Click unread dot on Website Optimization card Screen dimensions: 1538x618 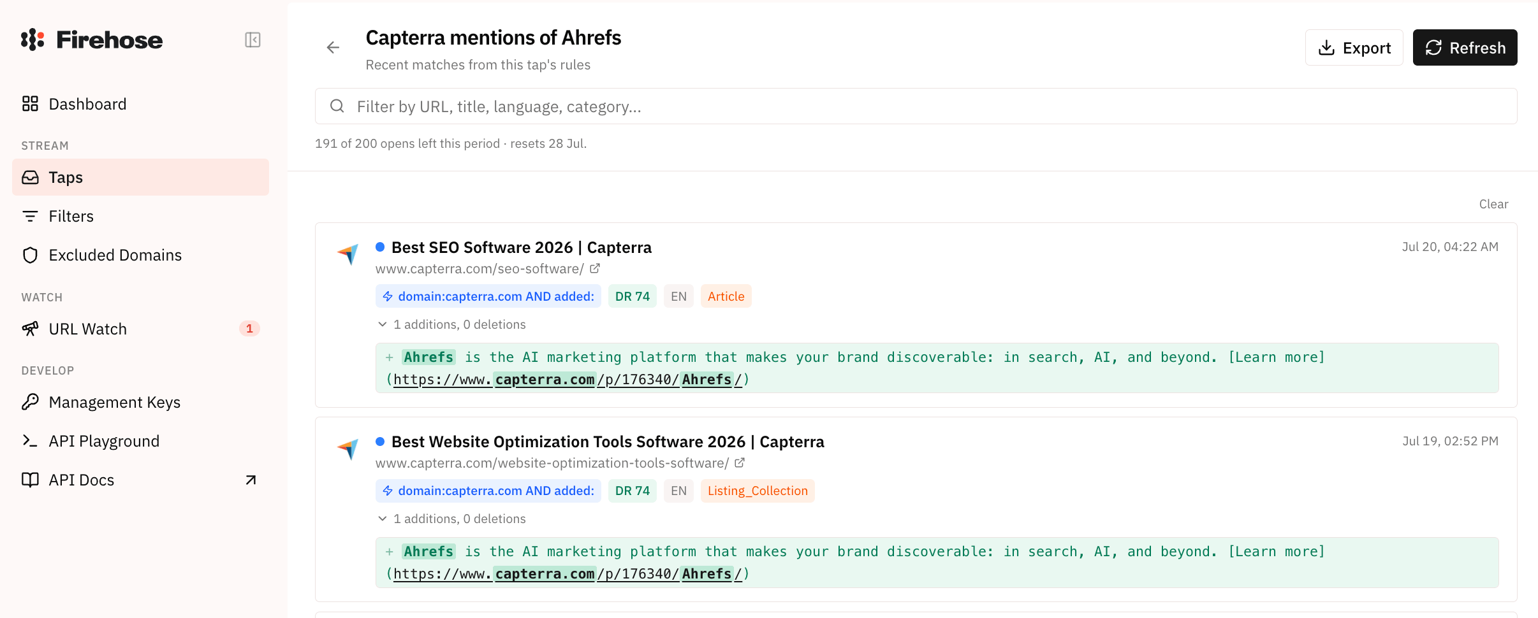380,441
